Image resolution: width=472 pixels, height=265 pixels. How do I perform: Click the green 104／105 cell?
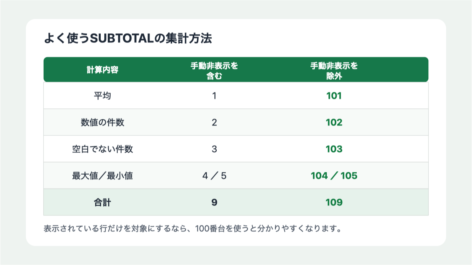(x=334, y=175)
